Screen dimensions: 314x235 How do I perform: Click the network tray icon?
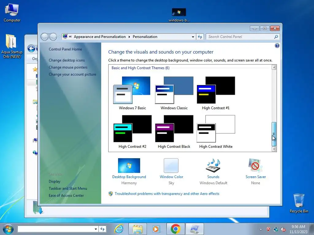[276, 229]
